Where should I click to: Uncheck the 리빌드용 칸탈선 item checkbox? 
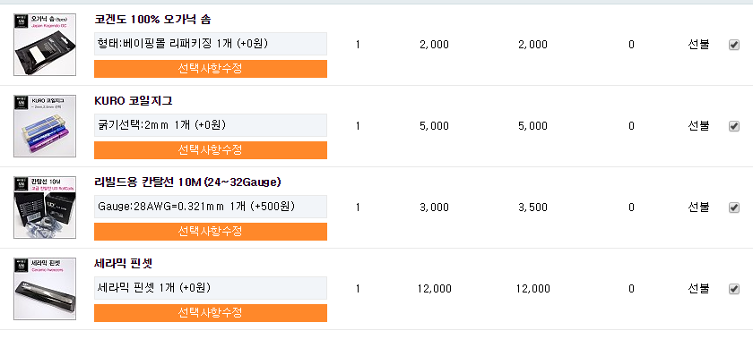tap(734, 208)
